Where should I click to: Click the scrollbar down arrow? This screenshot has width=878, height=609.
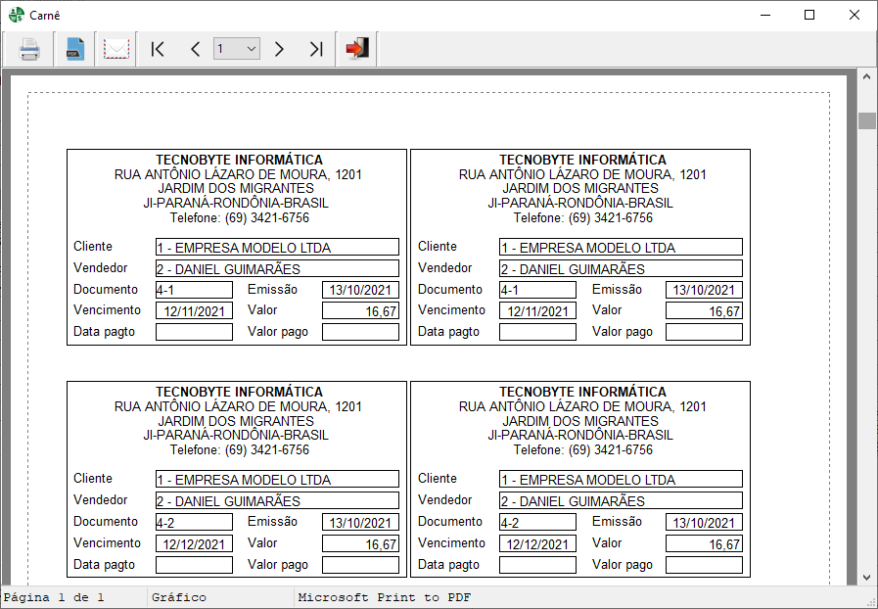pos(866,578)
